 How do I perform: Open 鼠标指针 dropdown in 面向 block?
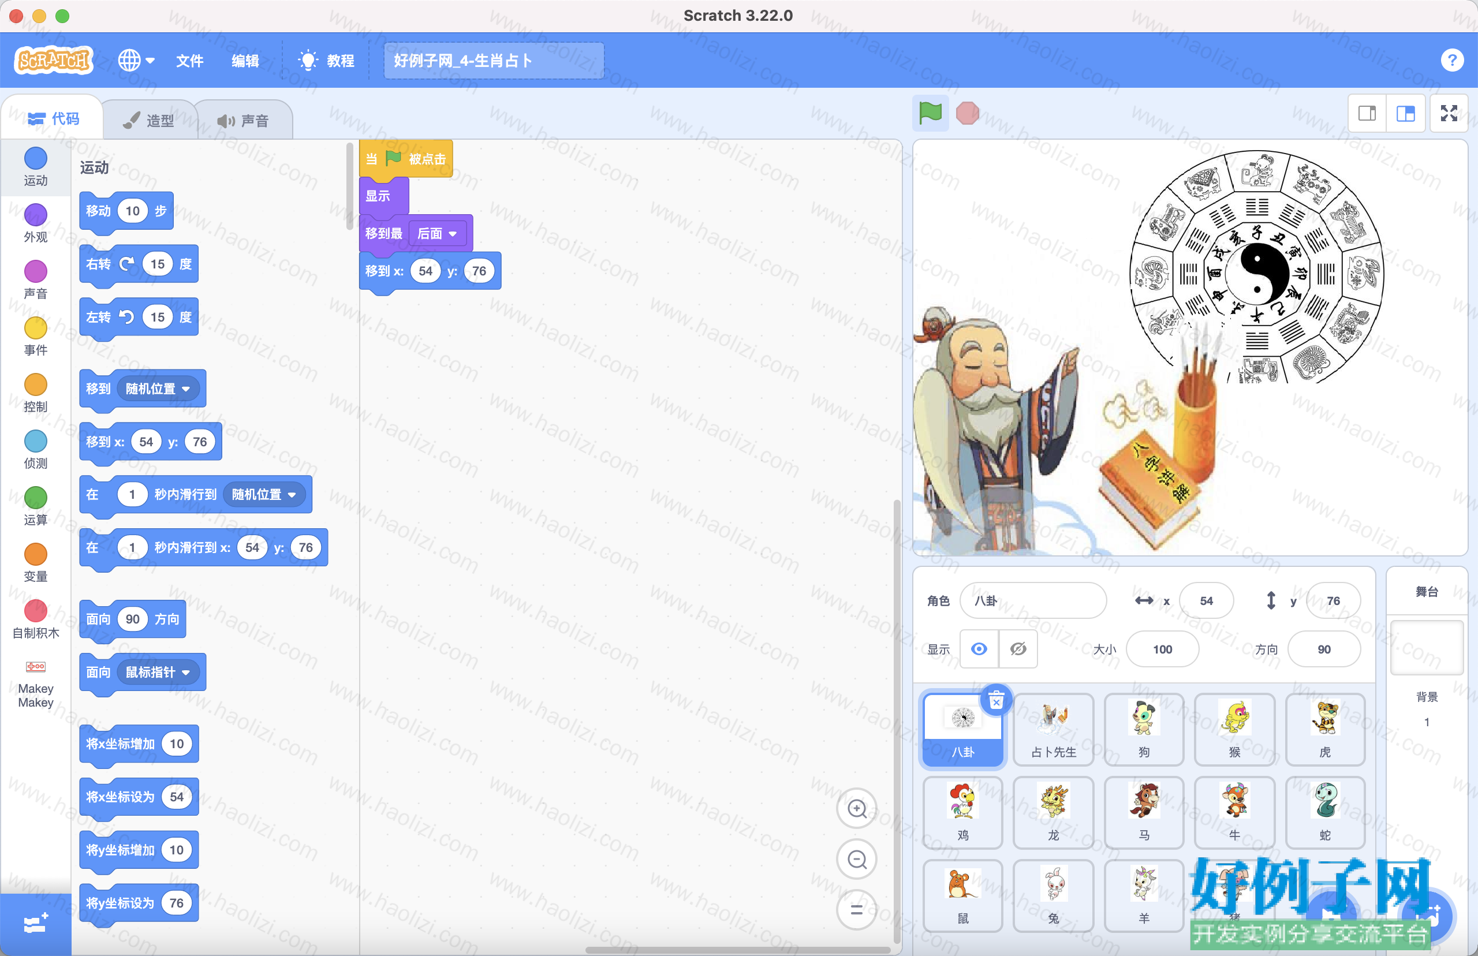tap(158, 672)
